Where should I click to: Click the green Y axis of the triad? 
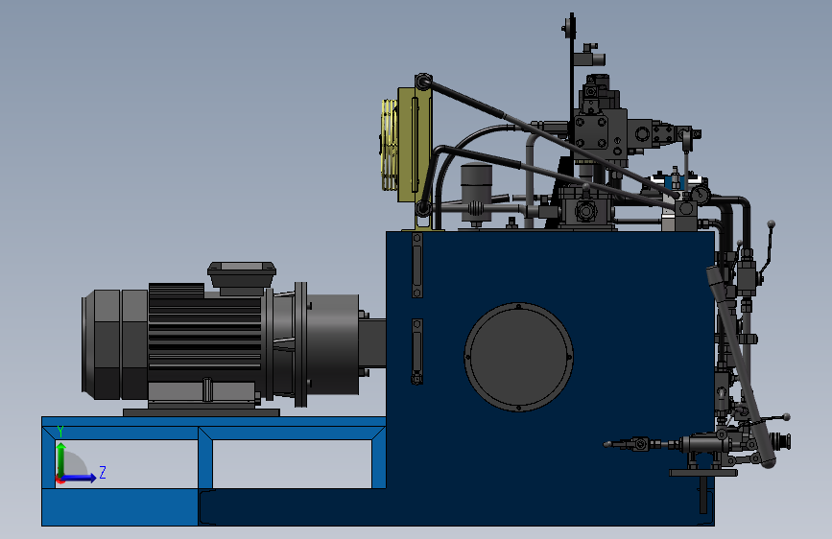tap(61, 459)
